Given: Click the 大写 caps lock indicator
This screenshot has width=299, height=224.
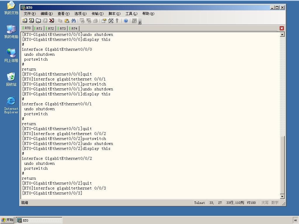Looking at the screenshot, I should [x=265, y=203].
